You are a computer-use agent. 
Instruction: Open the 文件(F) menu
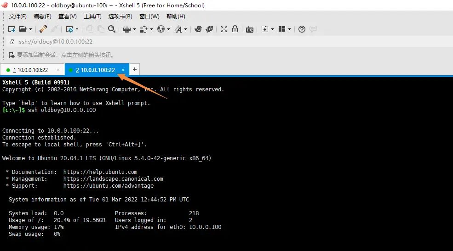[17, 17]
